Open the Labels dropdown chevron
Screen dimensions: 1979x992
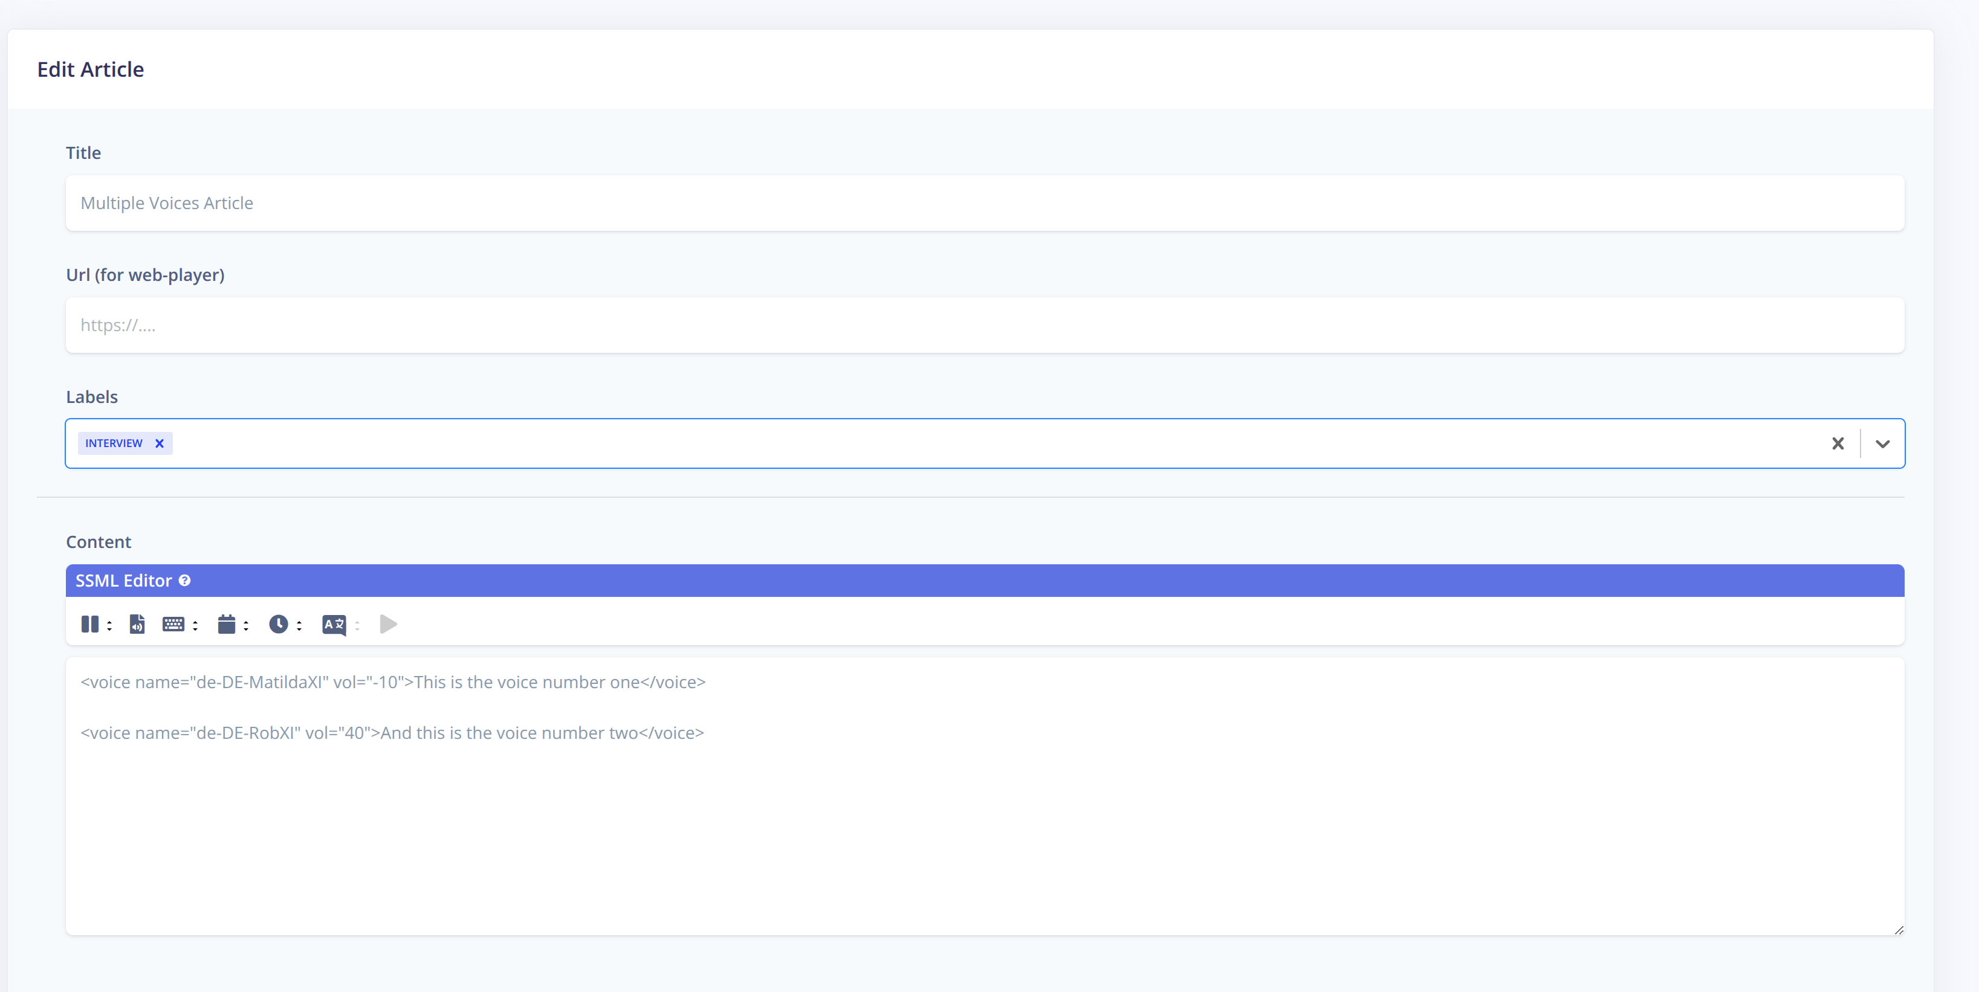point(1882,444)
